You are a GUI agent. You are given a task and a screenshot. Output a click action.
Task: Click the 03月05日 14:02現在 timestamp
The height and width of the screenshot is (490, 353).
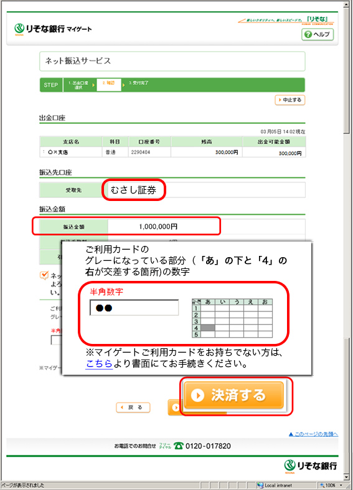(x=283, y=132)
